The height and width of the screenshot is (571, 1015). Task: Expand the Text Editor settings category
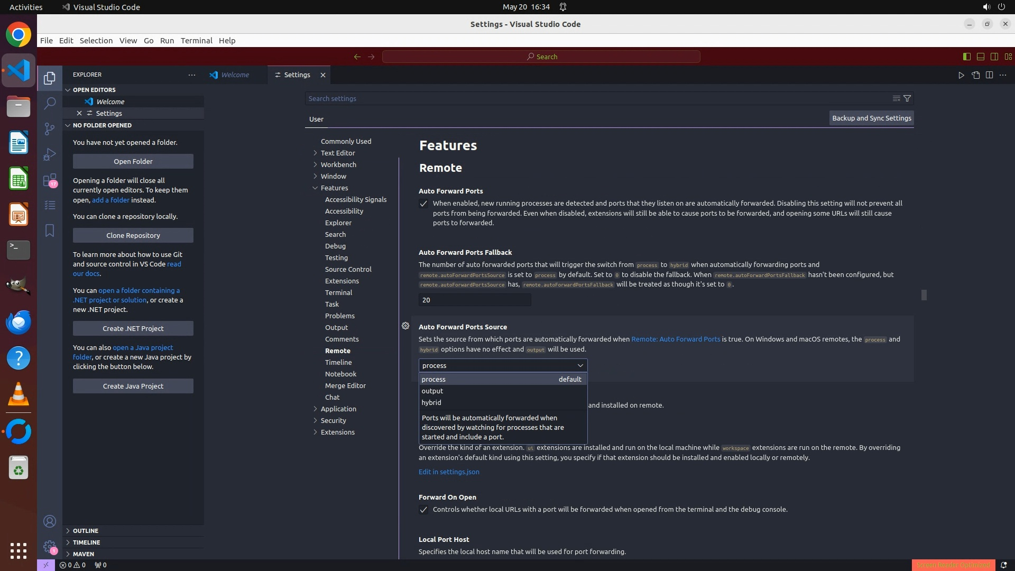(x=338, y=153)
